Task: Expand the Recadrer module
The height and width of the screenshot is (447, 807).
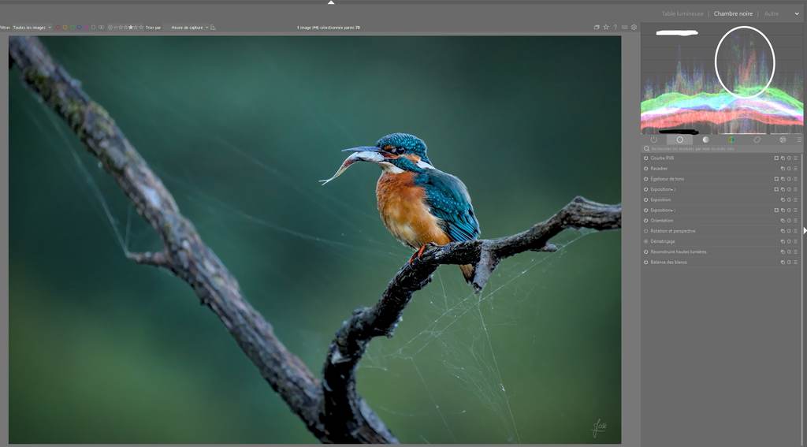Action: (659, 169)
